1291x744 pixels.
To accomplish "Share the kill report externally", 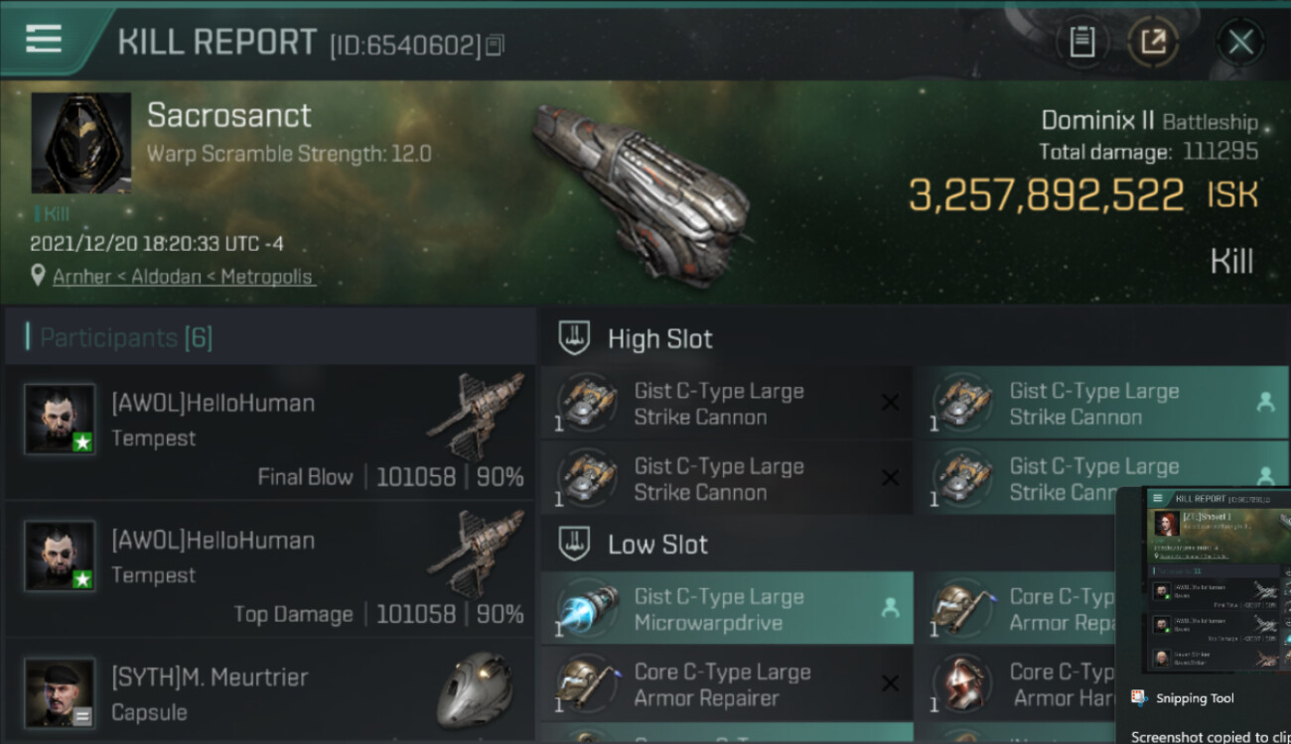I will 1152,42.
